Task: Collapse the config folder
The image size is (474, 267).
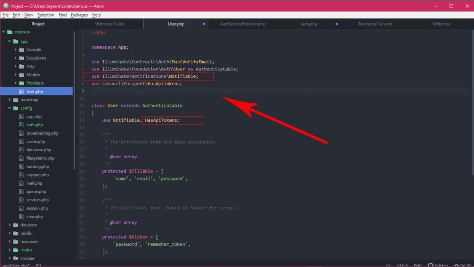Action: pyautogui.click(x=10, y=108)
